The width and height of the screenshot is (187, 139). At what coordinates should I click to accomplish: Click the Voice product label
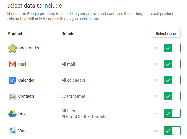23,131
